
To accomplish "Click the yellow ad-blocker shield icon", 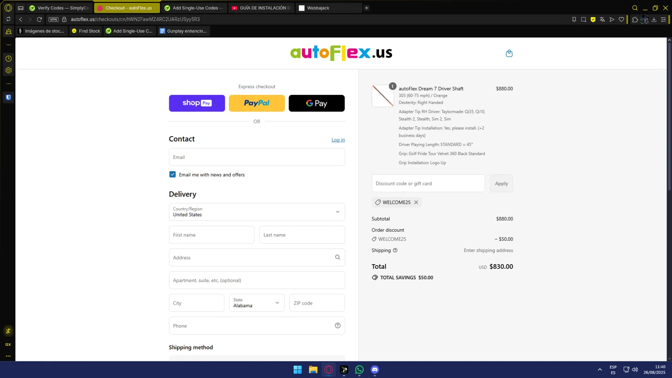I will point(593,19).
